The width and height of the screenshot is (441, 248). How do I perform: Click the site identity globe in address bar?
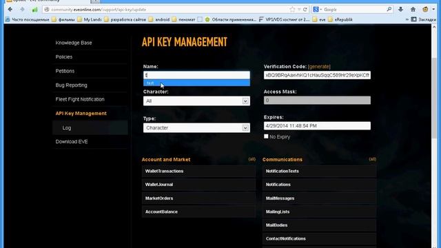(47, 10)
